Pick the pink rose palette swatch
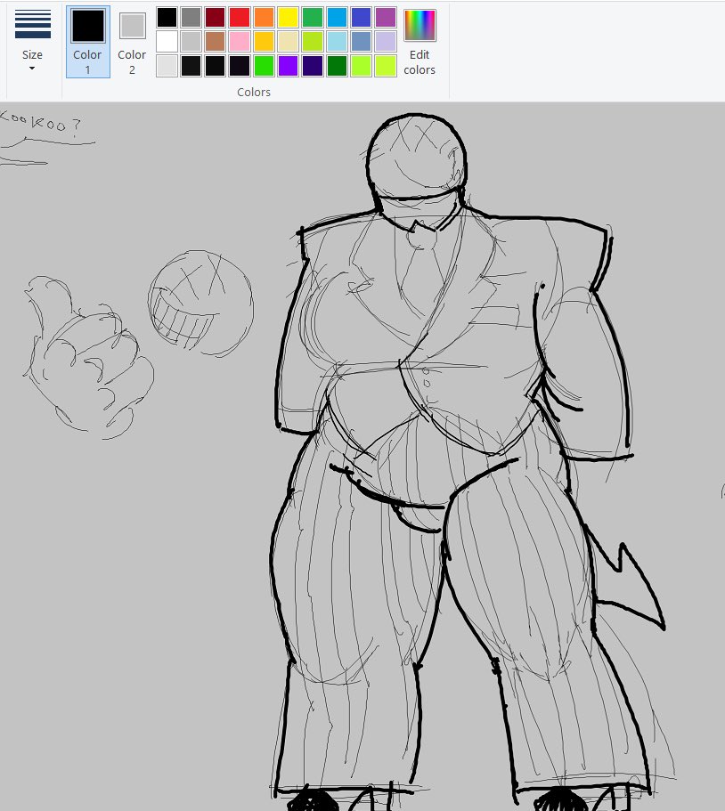This screenshot has height=811, width=725. pyautogui.click(x=240, y=41)
